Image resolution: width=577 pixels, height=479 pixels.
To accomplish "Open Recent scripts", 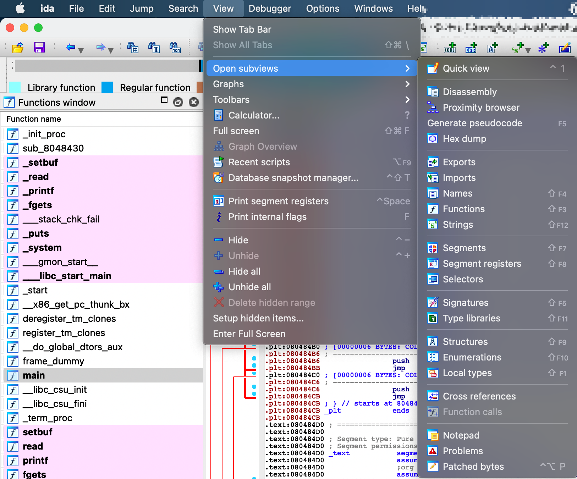I will coord(312,162).
